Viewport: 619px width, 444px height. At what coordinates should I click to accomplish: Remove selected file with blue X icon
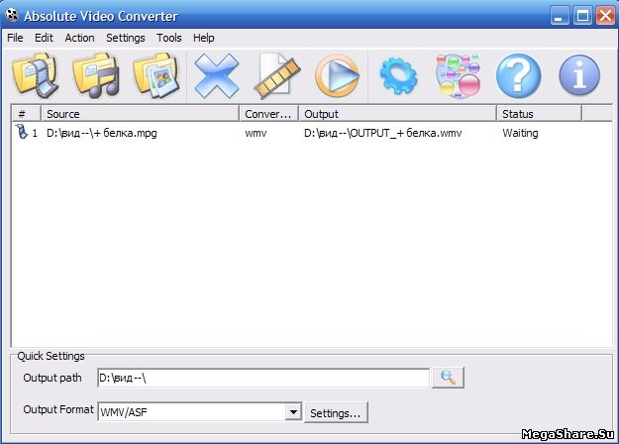[217, 76]
